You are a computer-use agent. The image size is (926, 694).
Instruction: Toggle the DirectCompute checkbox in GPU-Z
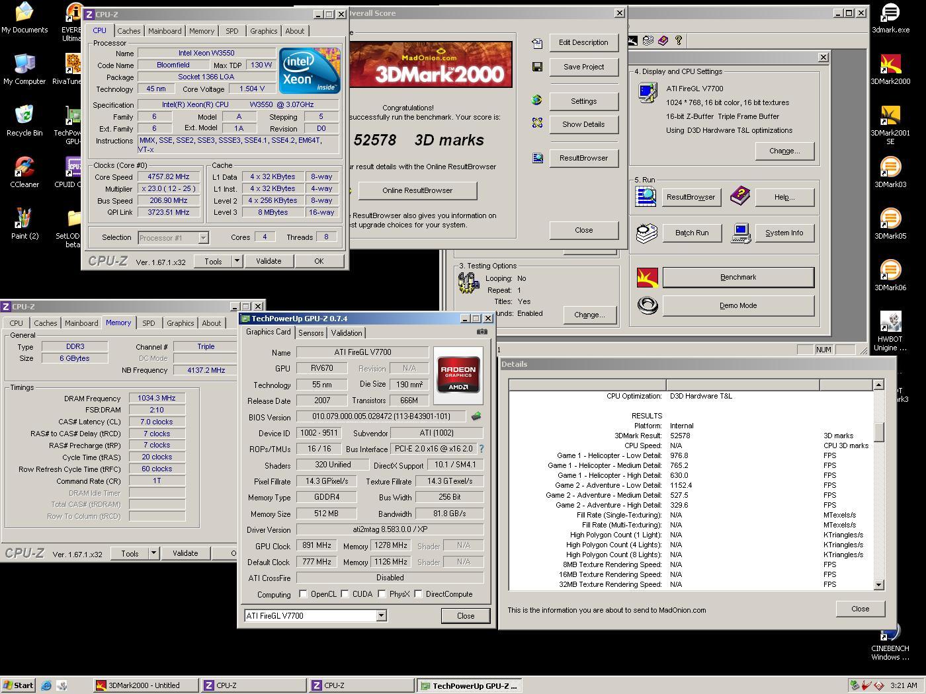pos(418,594)
